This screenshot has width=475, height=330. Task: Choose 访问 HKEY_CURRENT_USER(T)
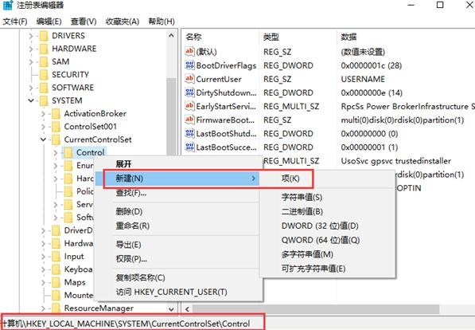tap(178, 292)
